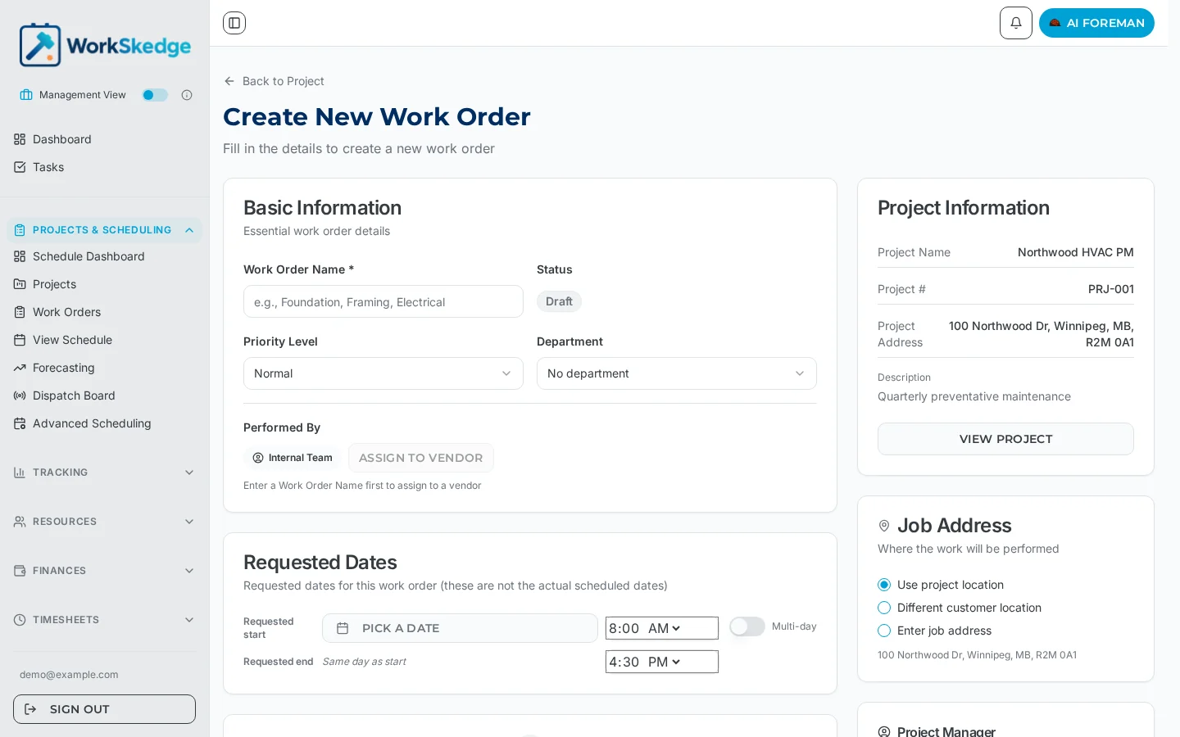Click the Advanced Scheduling icon
The image size is (1180, 737).
[20, 423]
